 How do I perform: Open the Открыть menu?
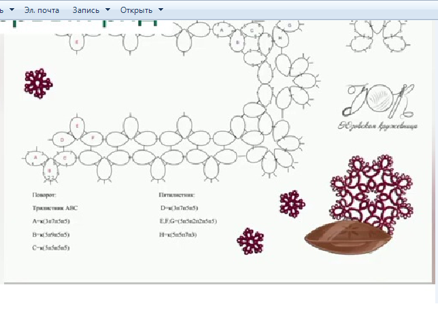click(x=136, y=10)
